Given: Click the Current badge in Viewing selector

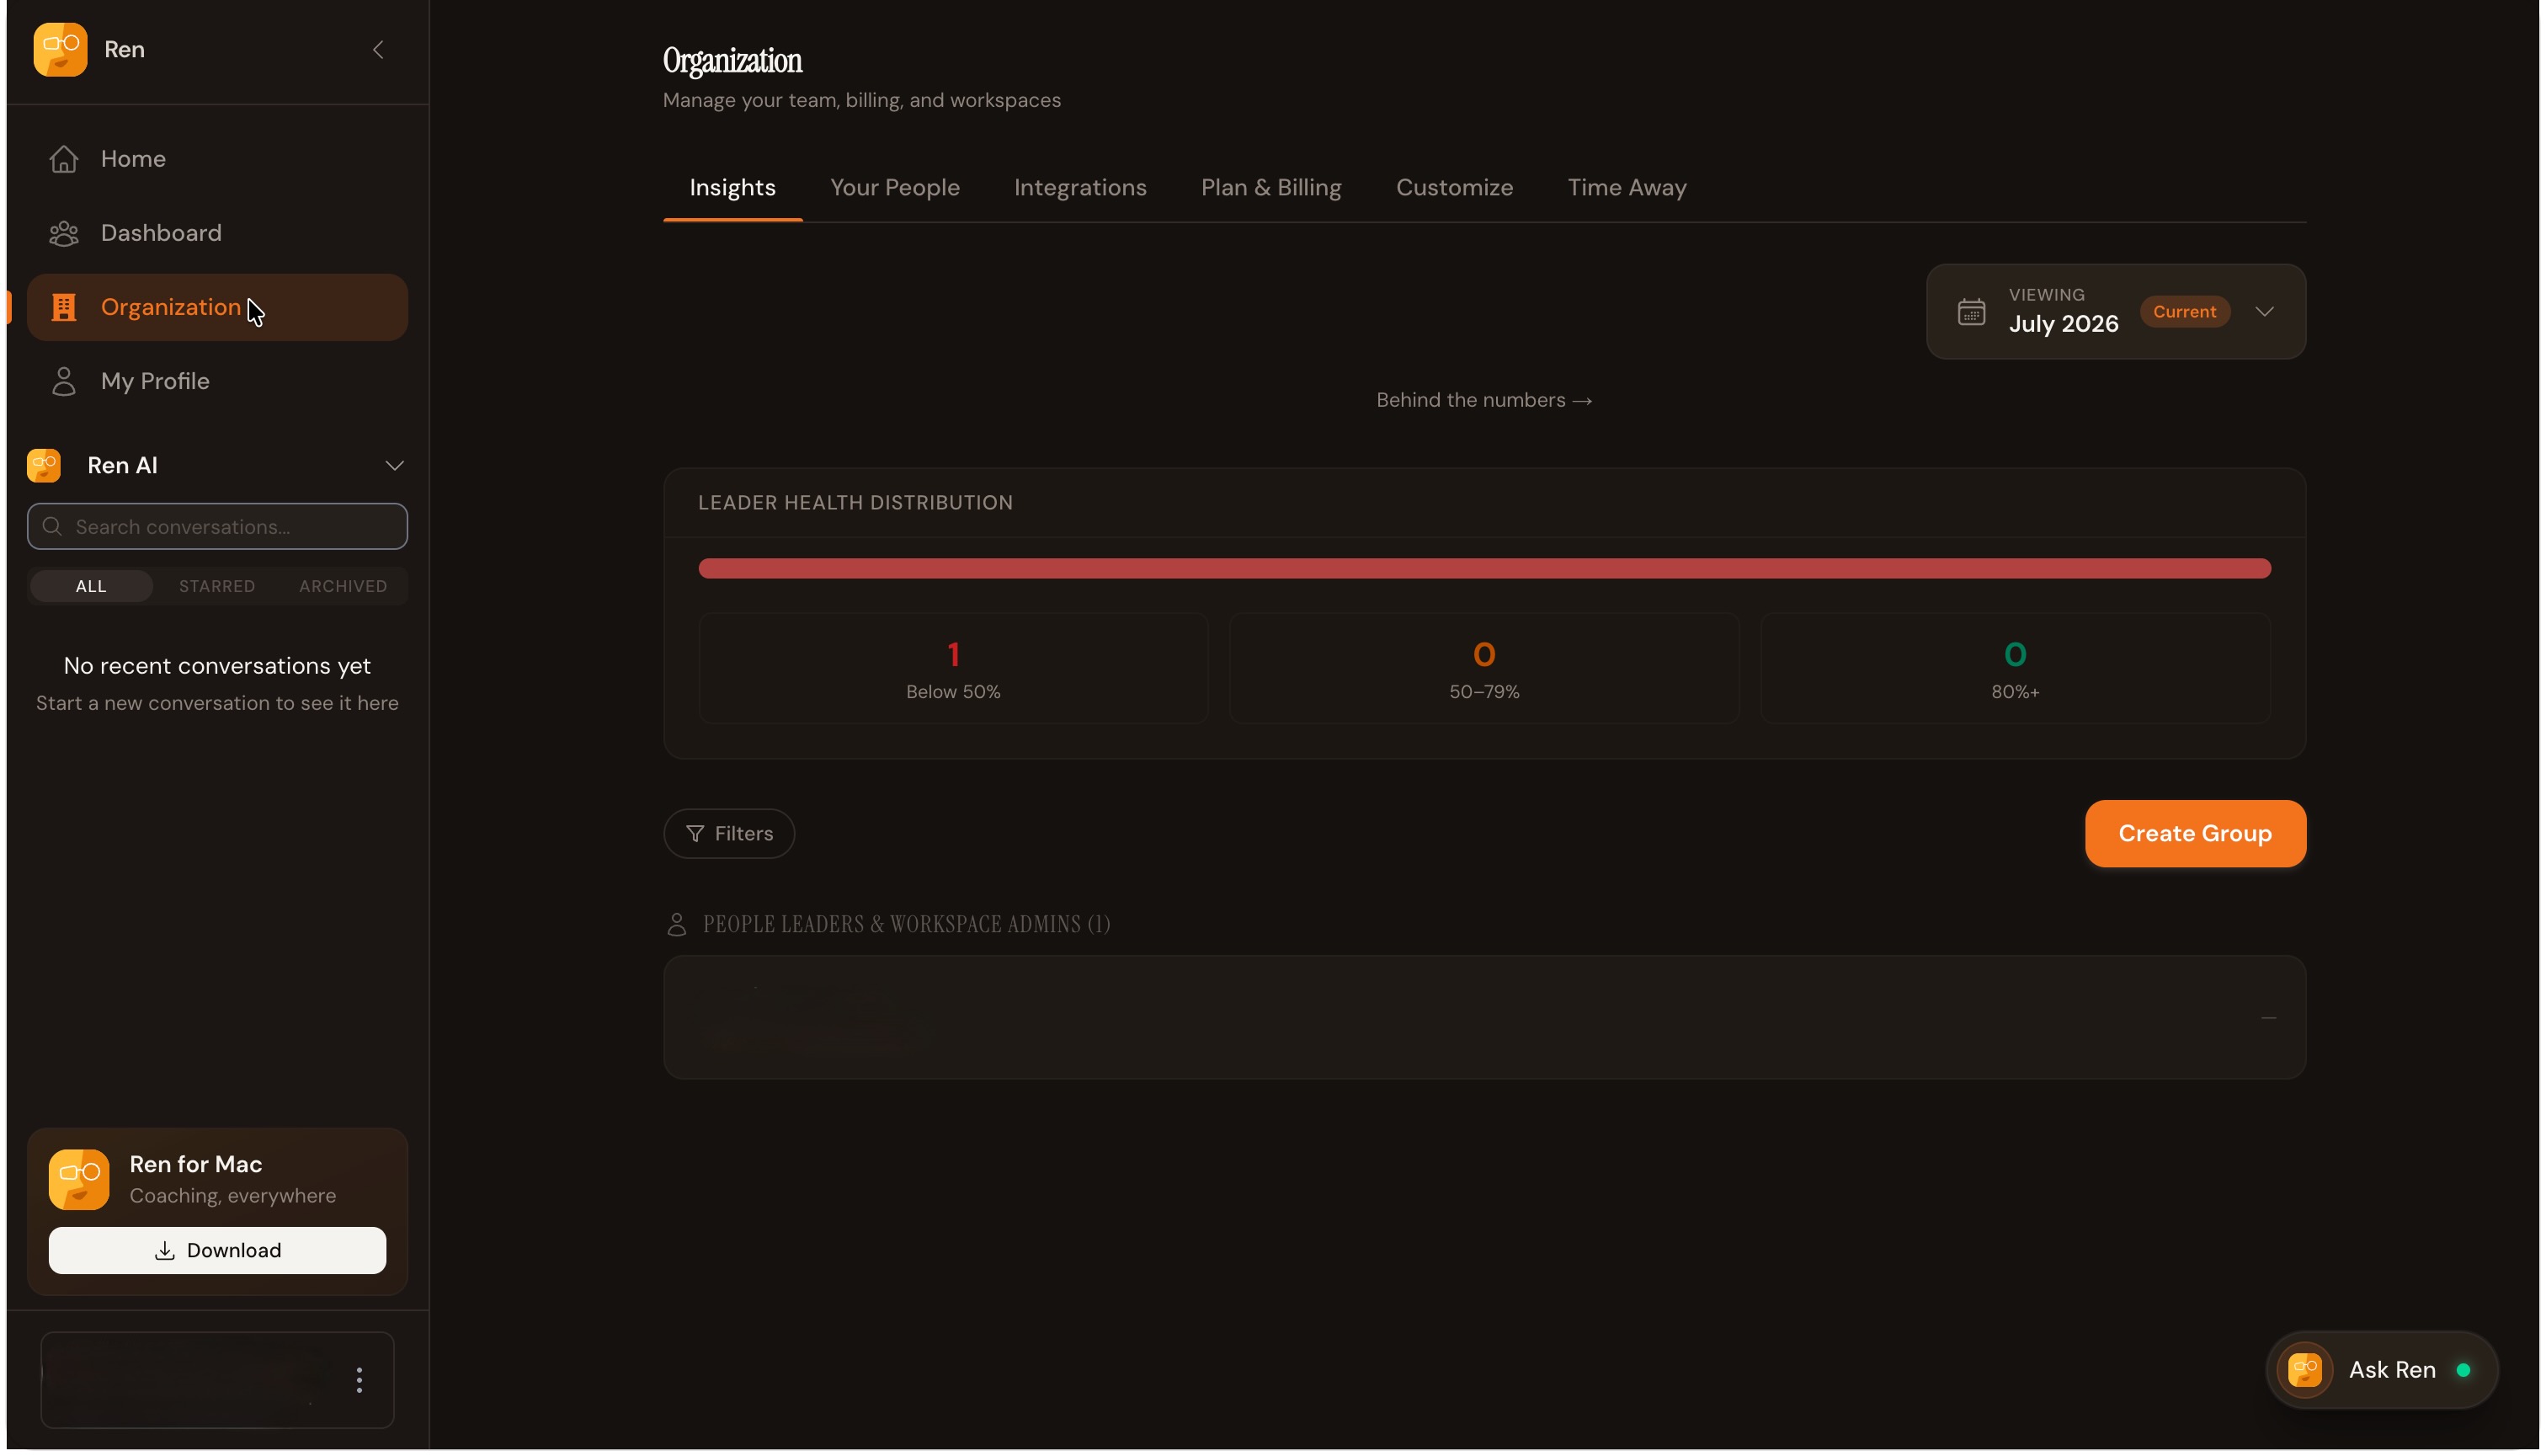Looking at the screenshot, I should [x=2185, y=312].
